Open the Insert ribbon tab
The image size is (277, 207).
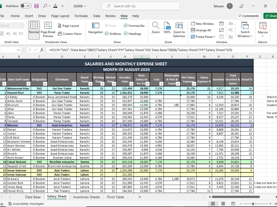[x=29, y=16]
